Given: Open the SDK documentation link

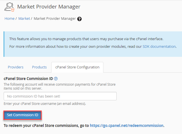Looking at the screenshot, I should [x=159, y=46].
